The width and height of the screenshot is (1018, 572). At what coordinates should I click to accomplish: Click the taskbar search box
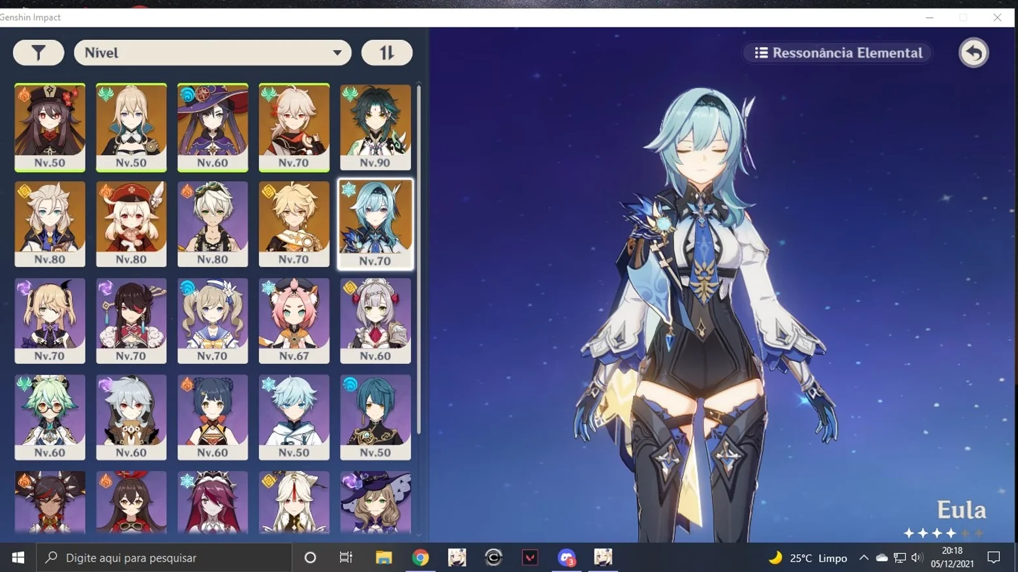pyautogui.click(x=164, y=558)
